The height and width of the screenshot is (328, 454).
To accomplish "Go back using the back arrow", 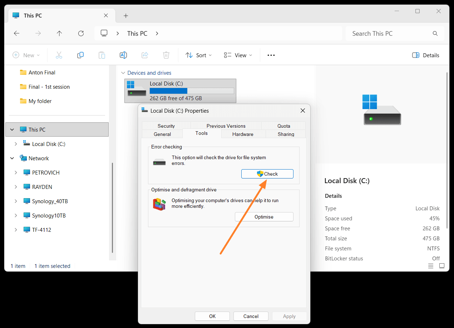I will 16,33.
